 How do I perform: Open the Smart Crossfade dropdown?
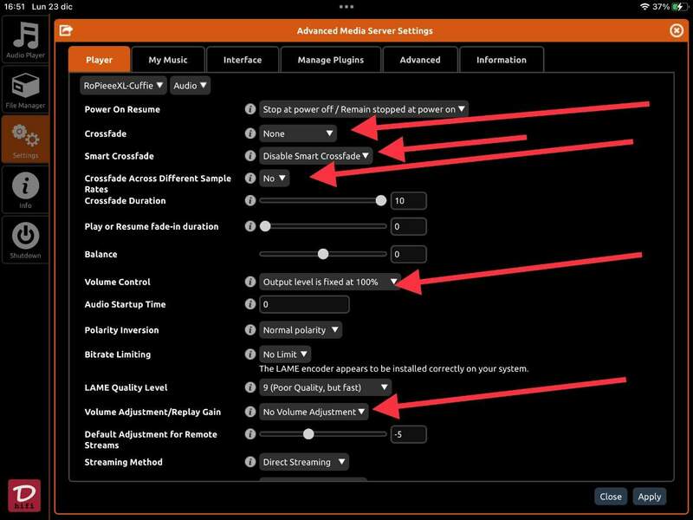[x=316, y=156]
